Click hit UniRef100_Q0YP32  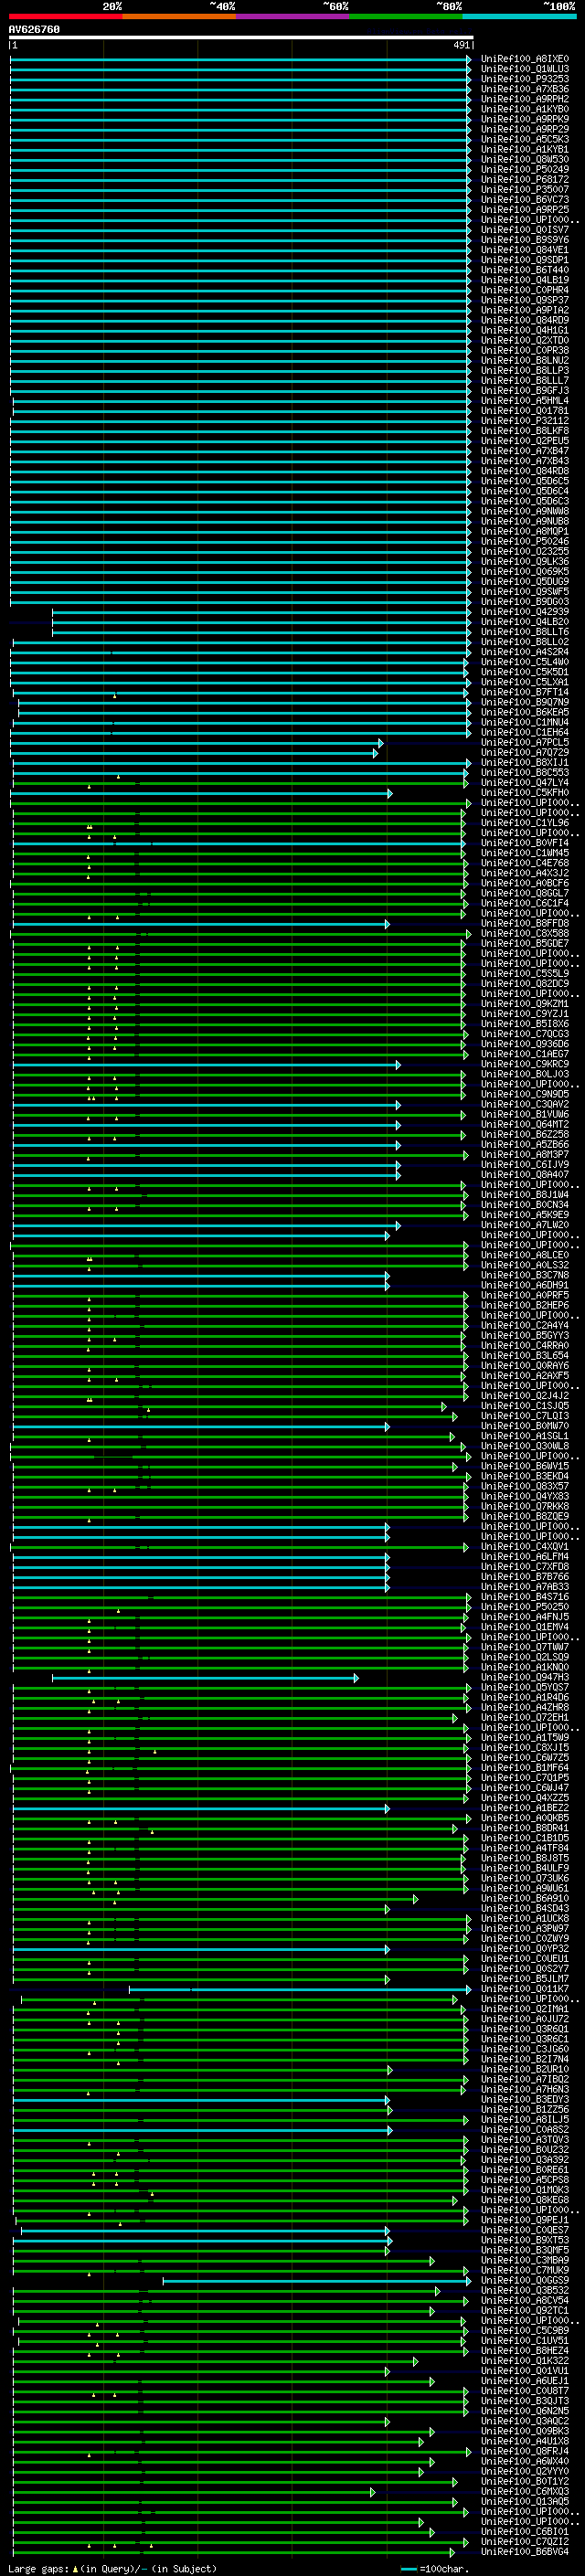tap(524, 1949)
